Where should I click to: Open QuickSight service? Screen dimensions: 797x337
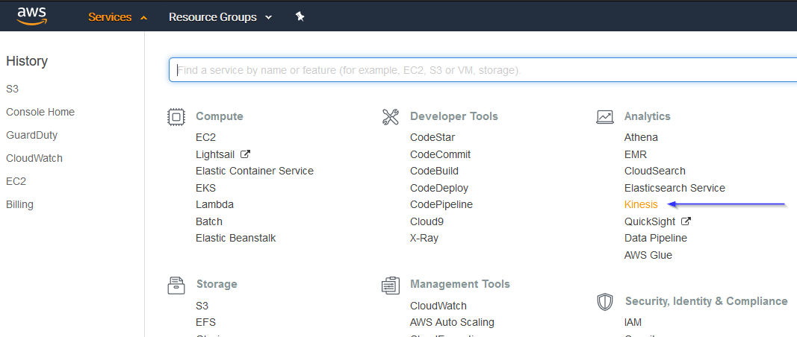(x=650, y=221)
